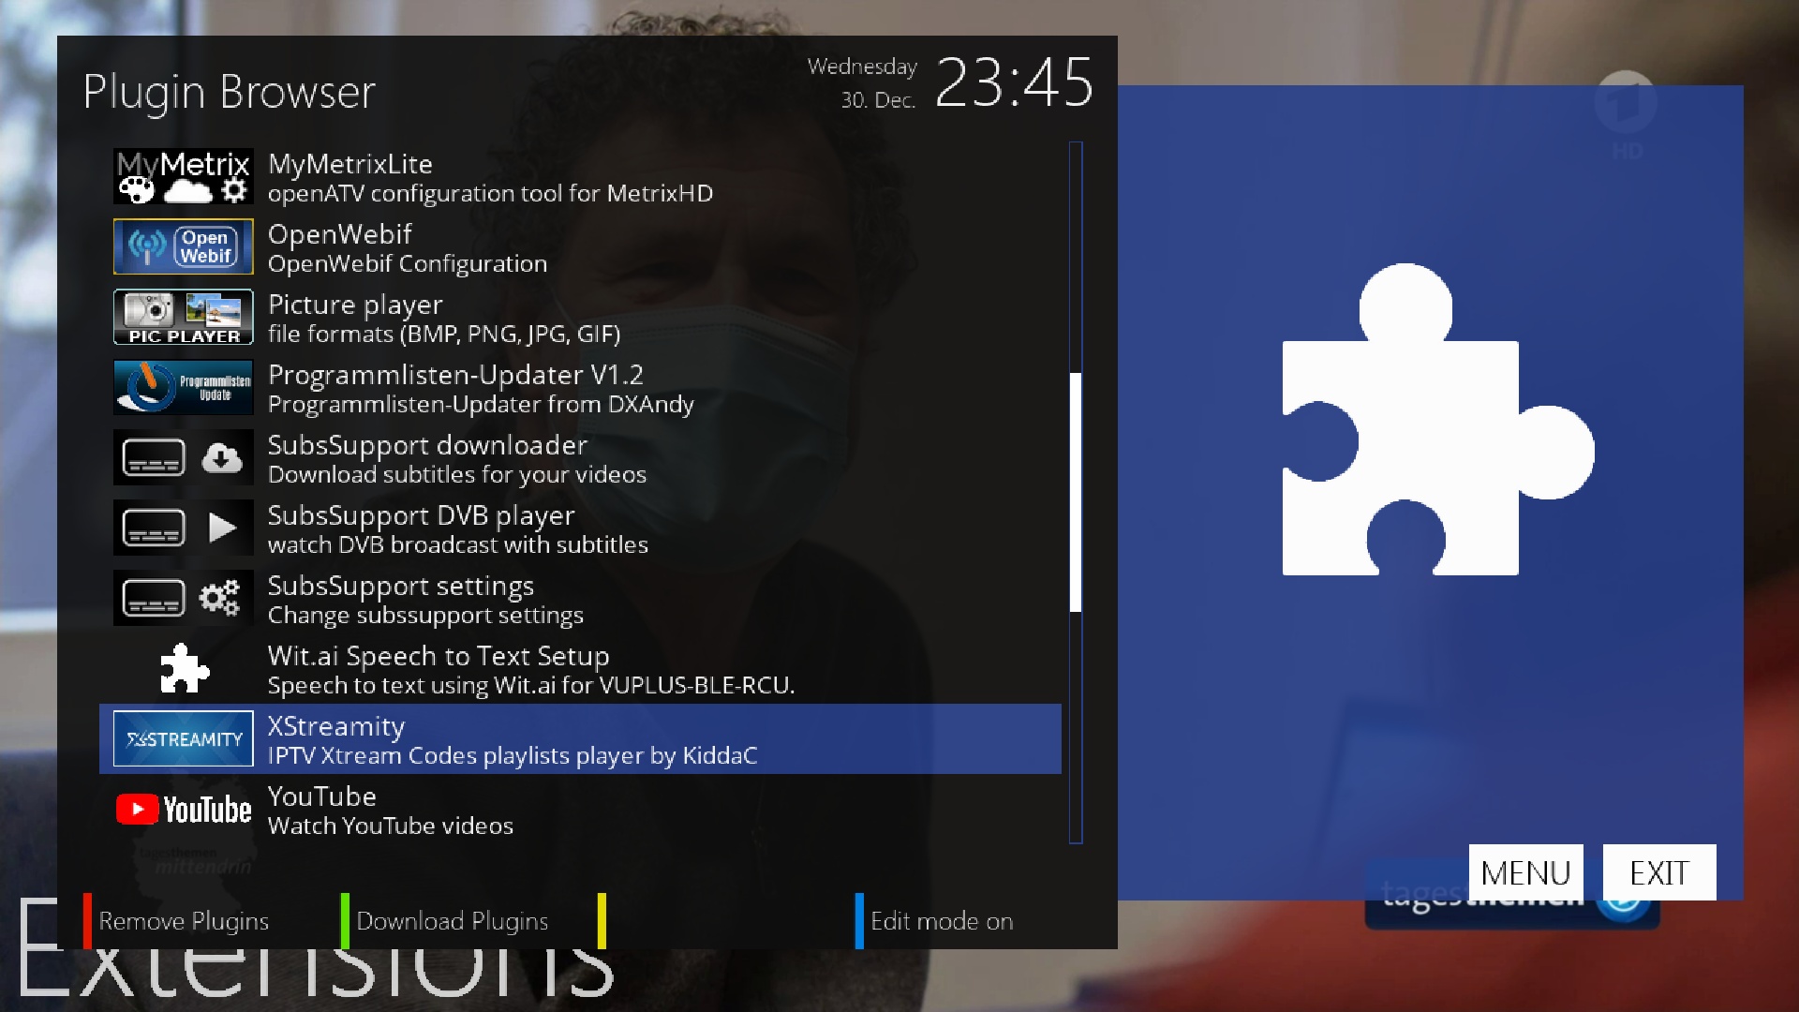Select Programmlisten-Updater V1.2 title
The width and height of the screenshot is (1799, 1012).
click(x=455, y=375)
